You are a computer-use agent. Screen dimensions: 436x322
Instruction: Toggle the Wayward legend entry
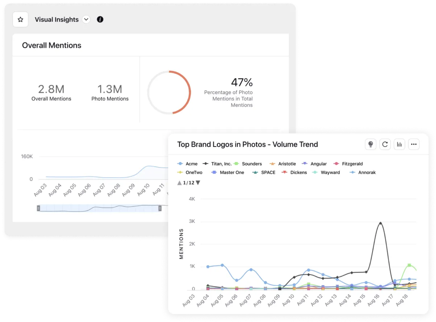(326, 172)
